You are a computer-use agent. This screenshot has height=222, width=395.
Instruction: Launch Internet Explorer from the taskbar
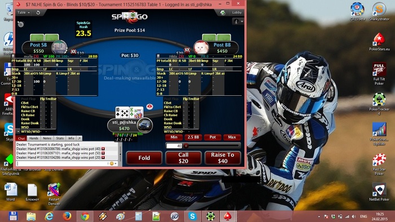49,216
